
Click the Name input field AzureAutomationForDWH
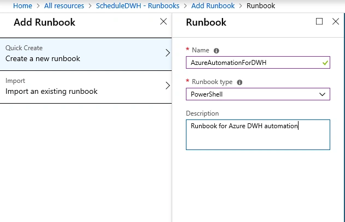coord(258,63)
